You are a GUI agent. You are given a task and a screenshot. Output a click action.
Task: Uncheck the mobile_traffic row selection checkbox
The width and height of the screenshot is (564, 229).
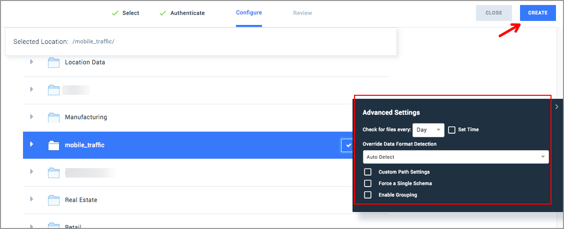pos(346,145)
